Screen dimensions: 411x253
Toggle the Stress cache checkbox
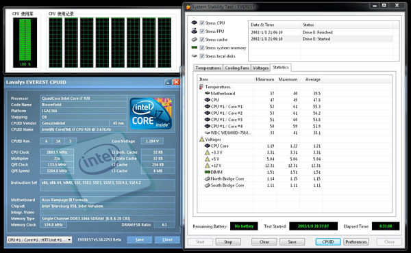pyautogui.click(x=202, y=40)
